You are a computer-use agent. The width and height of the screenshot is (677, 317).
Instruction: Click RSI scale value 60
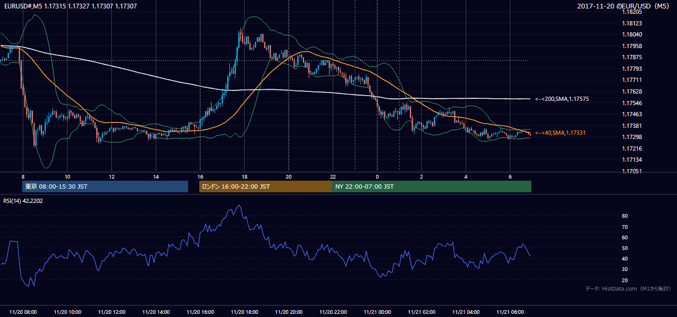625,237
